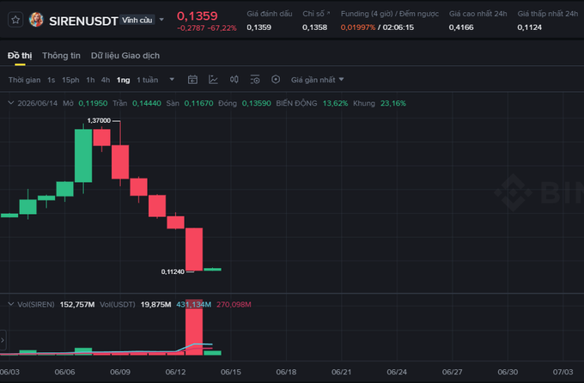This screenshot has height=383, width=584.
Task: Collapse the Vol(SIREN) indicator chevron
Action: [x=11, y=304]
